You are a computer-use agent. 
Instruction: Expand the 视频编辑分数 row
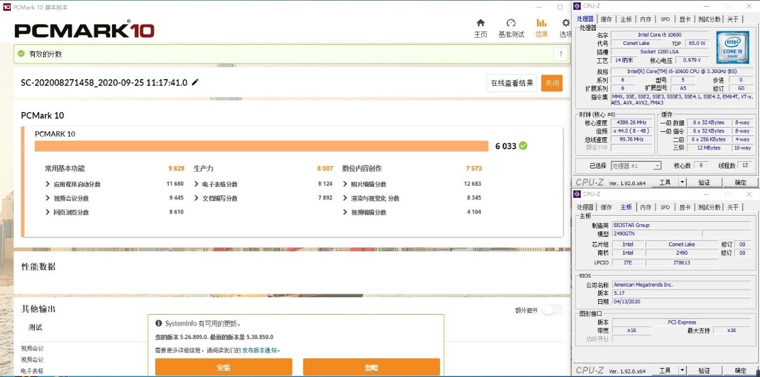(x=345, y=212)
